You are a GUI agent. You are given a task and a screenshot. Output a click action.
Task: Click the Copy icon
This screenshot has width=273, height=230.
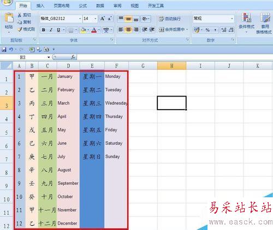coord(20,22)
